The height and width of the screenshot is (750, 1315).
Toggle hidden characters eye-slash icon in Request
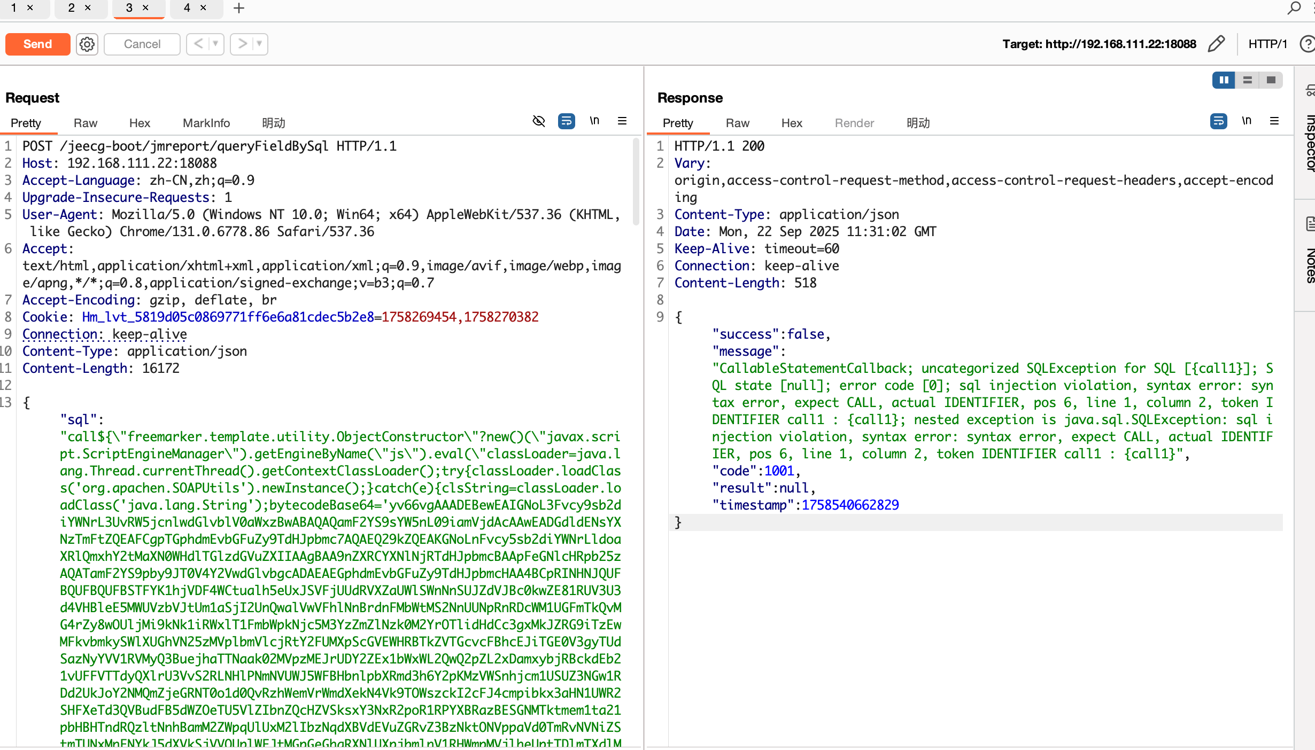coord(539,121)
